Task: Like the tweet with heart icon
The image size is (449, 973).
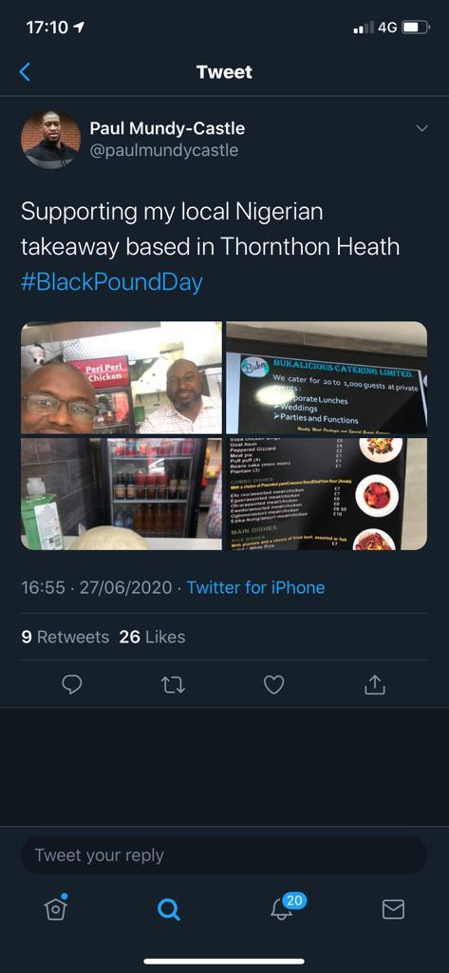Action: pyautogui.click(x=274, y=684)
